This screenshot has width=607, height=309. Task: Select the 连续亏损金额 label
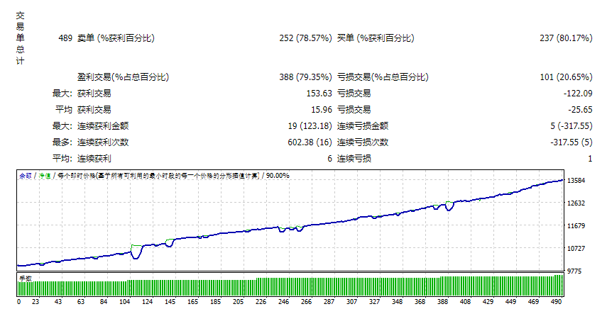point(363,126)
